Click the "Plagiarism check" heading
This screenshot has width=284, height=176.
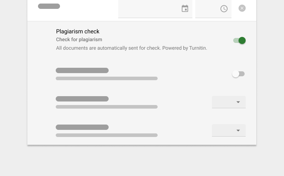click(78, 32)
